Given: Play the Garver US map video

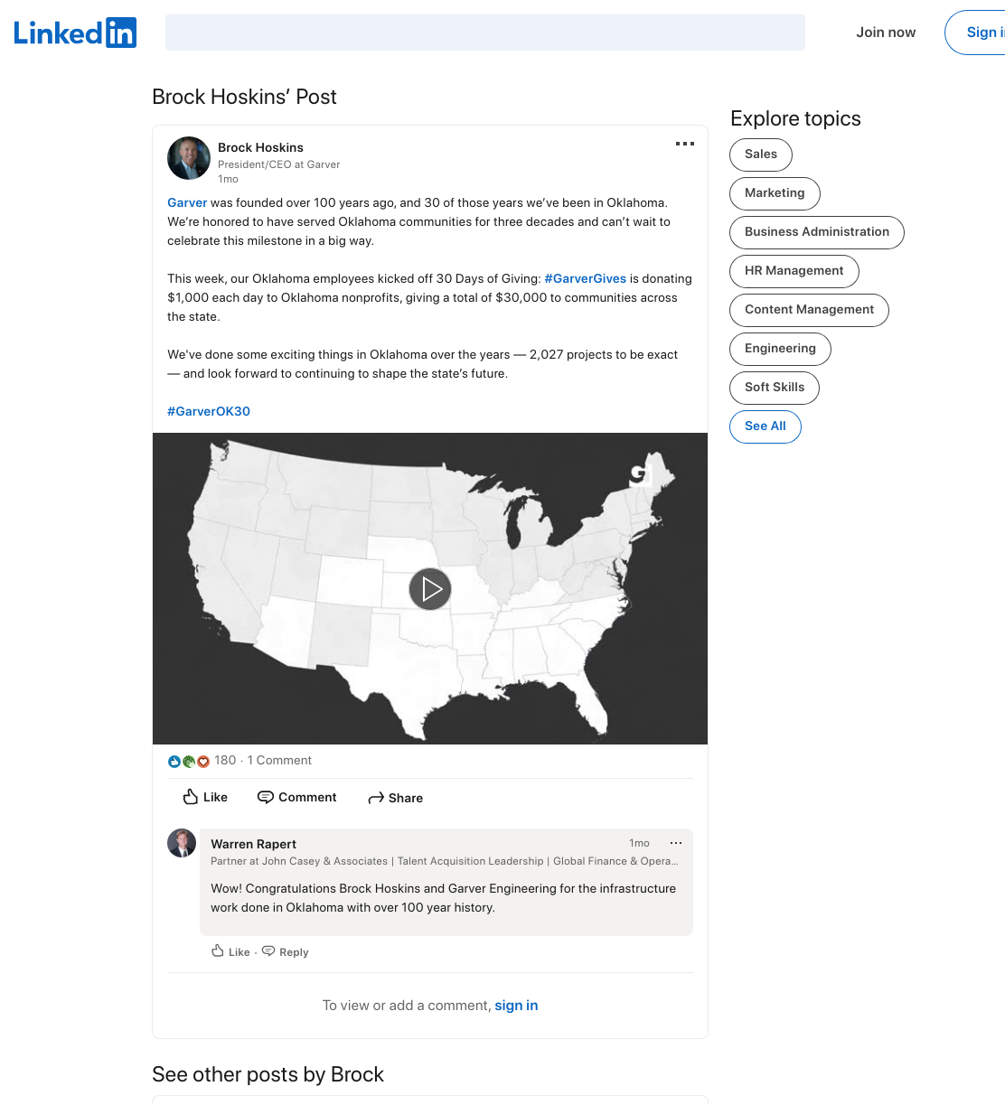Looking at the screenshot, I should click(x=430, y=589).
